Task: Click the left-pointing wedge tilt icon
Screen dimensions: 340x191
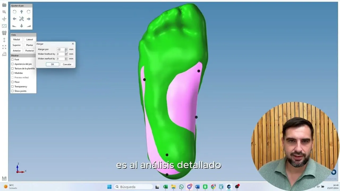Action: pyautogui.click(x=15, y=26)
